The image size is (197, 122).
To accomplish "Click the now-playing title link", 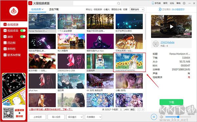I will (x=178, y=9).
